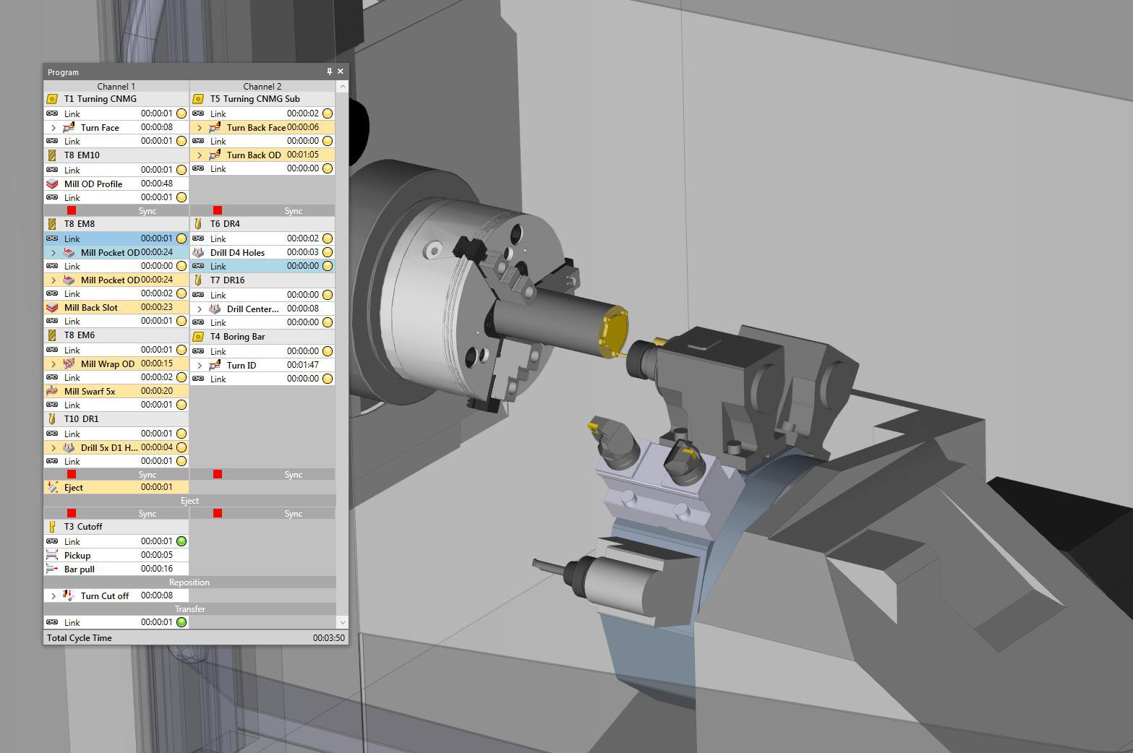The height and width of the screenshot is (753, 1133).
Task: Click the Mill Swarf 5x operation icon
Action: point(52,391)
